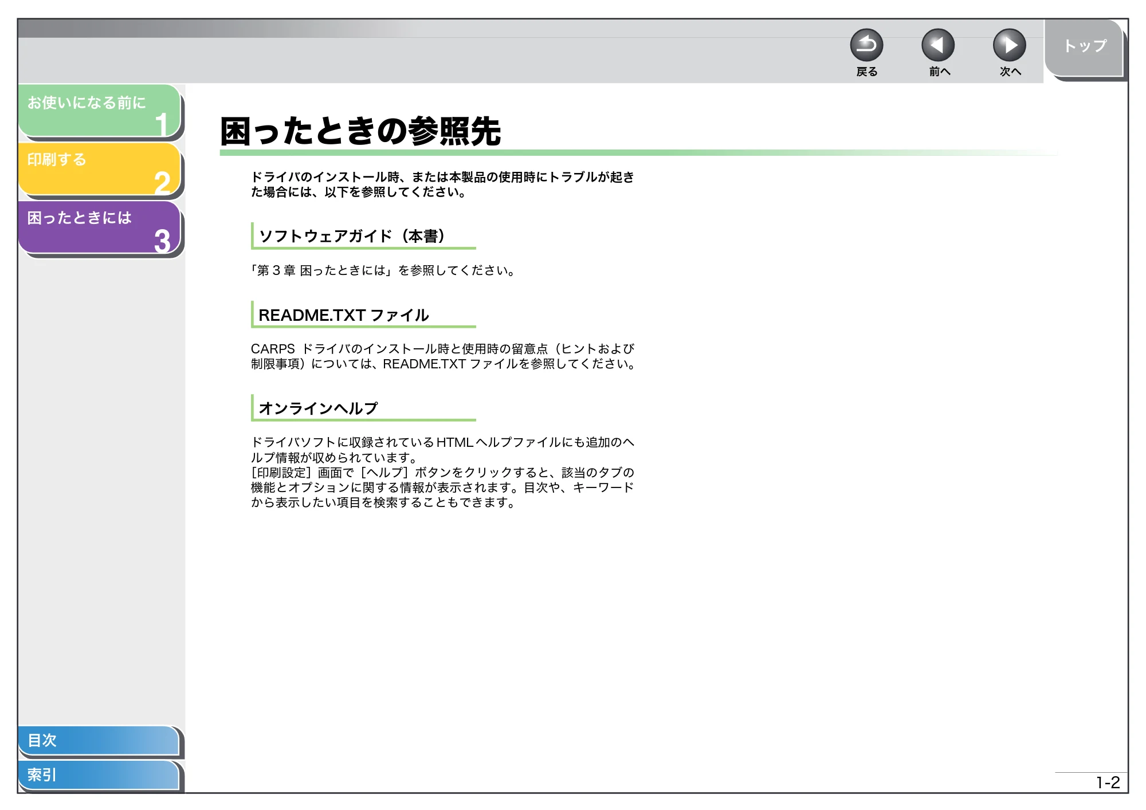Click the page number 1-2
1146x810 pixels.
1108,783
